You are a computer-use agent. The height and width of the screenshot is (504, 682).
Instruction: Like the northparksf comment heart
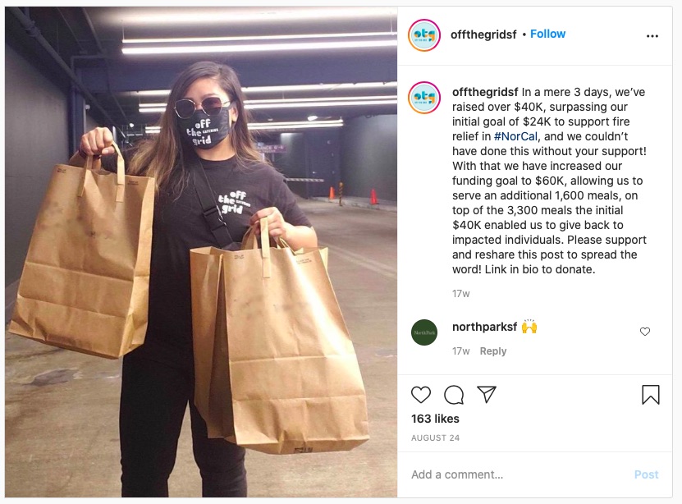[644, 332]
